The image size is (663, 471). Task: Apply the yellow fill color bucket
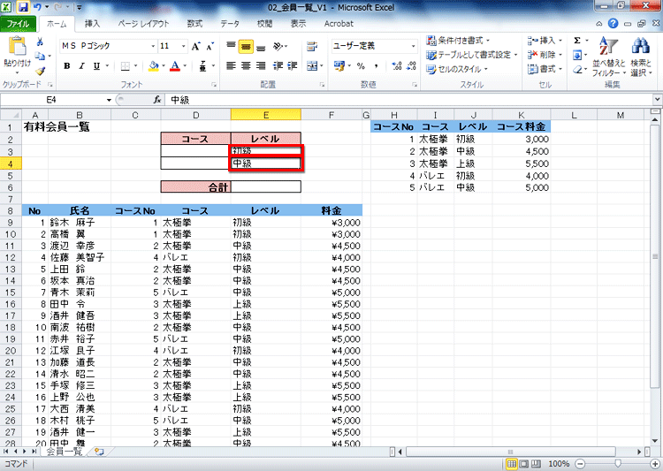click(154, 66)
